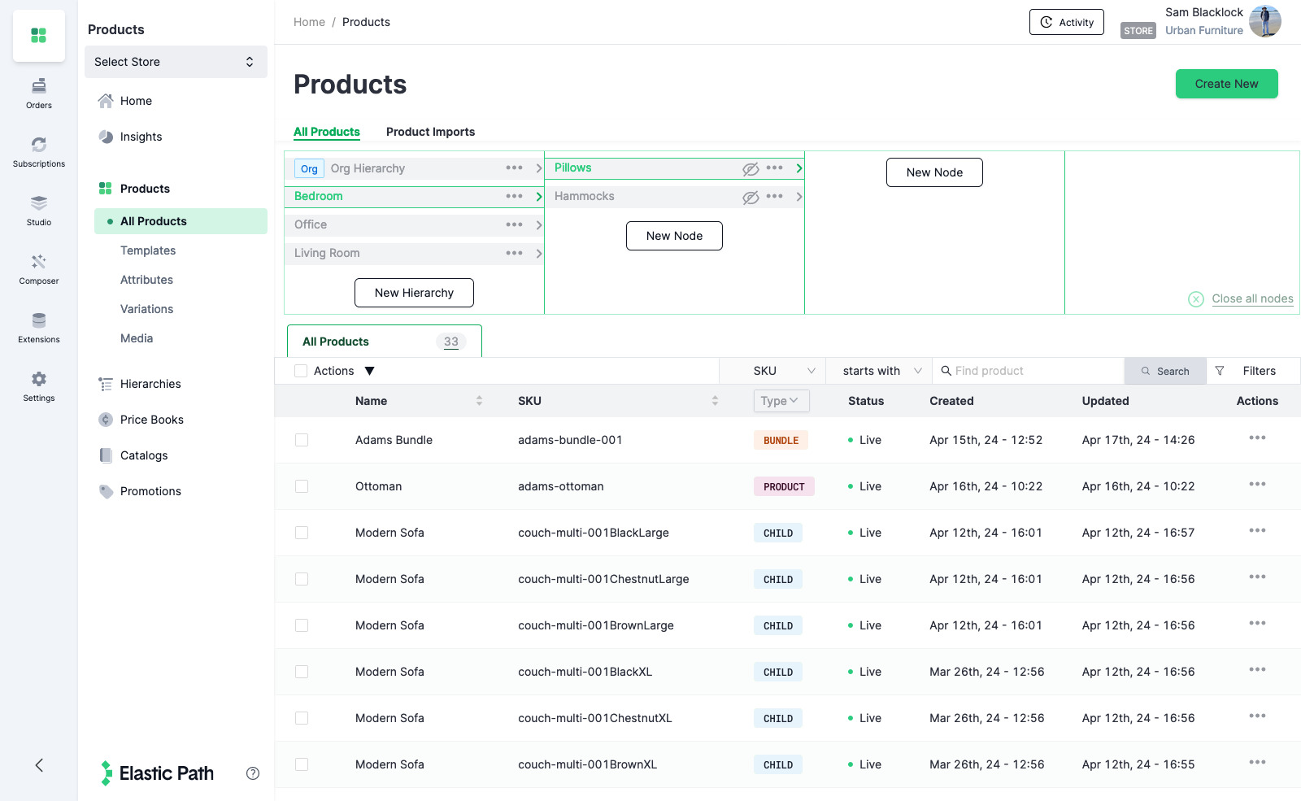Viewport: 1301px width, 801px height.
Task: Click the Create New button
Action: (x=1226, y=84)
